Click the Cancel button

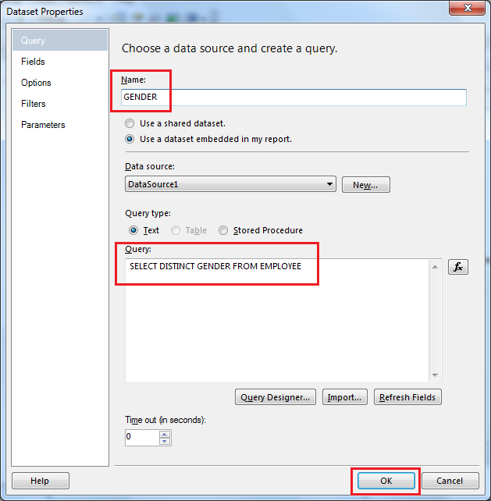450,481
